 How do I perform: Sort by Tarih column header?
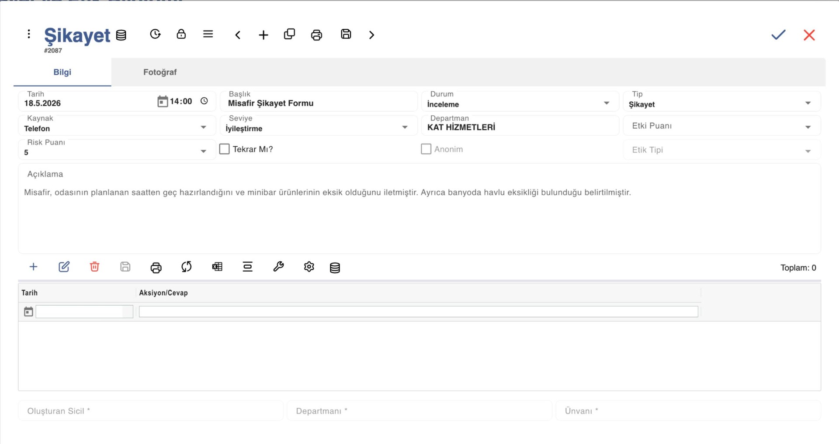(x=30, y=293)
